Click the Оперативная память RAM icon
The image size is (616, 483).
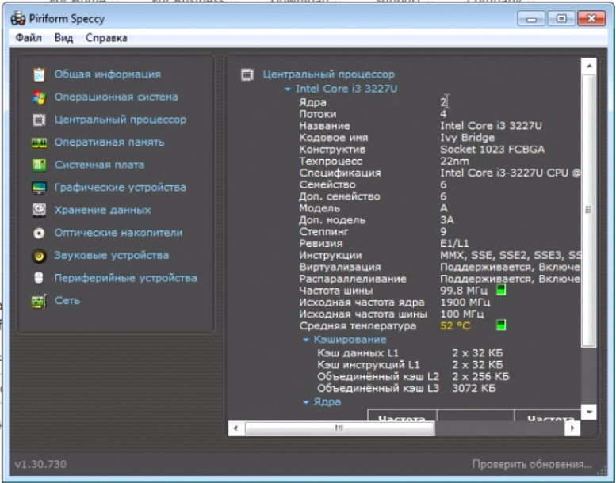click(39, 143)
